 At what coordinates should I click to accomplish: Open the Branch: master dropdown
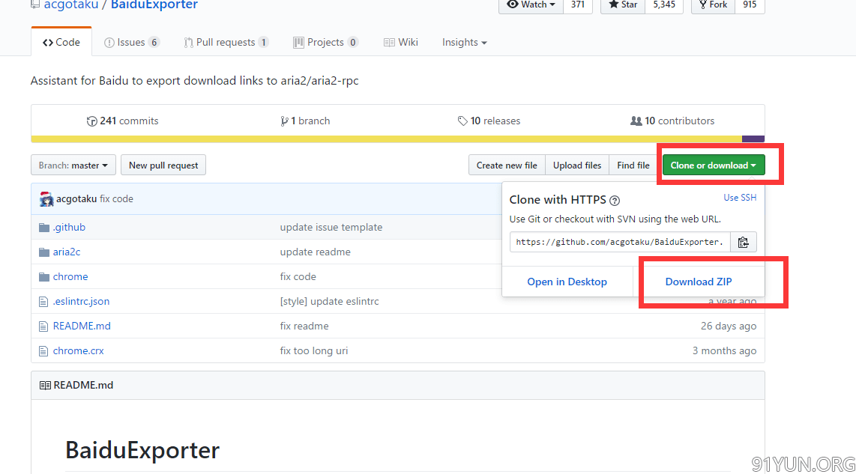pyautogui.click(x=73, y=165)
